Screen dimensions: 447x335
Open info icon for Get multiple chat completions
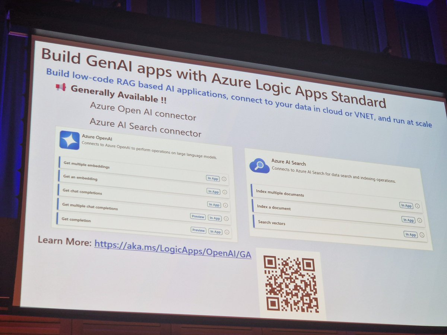coord(226,218)
